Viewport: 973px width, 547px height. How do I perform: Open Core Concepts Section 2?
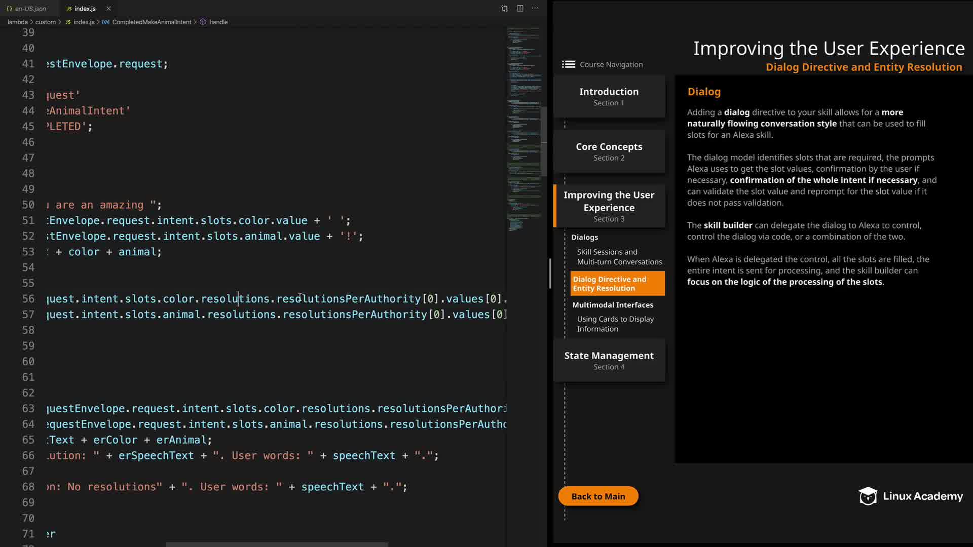pyautogui.click(x=609, y=151)
